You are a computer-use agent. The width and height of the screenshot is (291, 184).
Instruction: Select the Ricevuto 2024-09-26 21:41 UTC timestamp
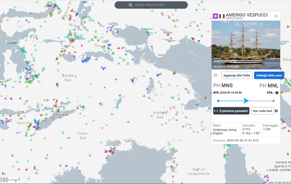point(236,141)
